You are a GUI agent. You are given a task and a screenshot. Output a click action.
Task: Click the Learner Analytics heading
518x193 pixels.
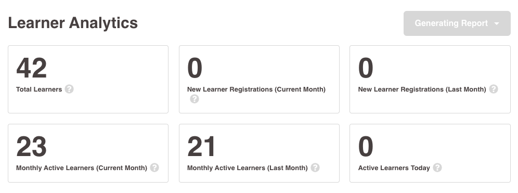[x=73, y=23]
